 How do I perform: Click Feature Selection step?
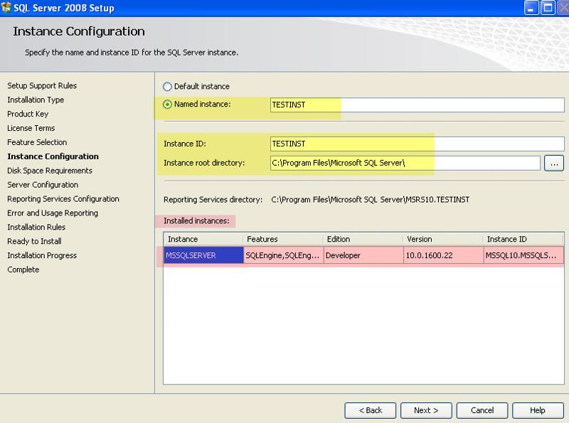click(x=37, y=142)
